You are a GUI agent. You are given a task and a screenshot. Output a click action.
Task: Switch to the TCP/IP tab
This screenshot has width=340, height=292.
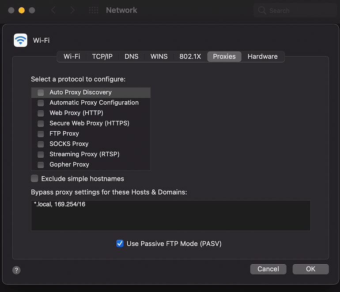coord(102,57)
